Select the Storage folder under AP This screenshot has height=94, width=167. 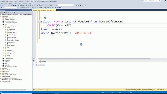pos(8,55)
